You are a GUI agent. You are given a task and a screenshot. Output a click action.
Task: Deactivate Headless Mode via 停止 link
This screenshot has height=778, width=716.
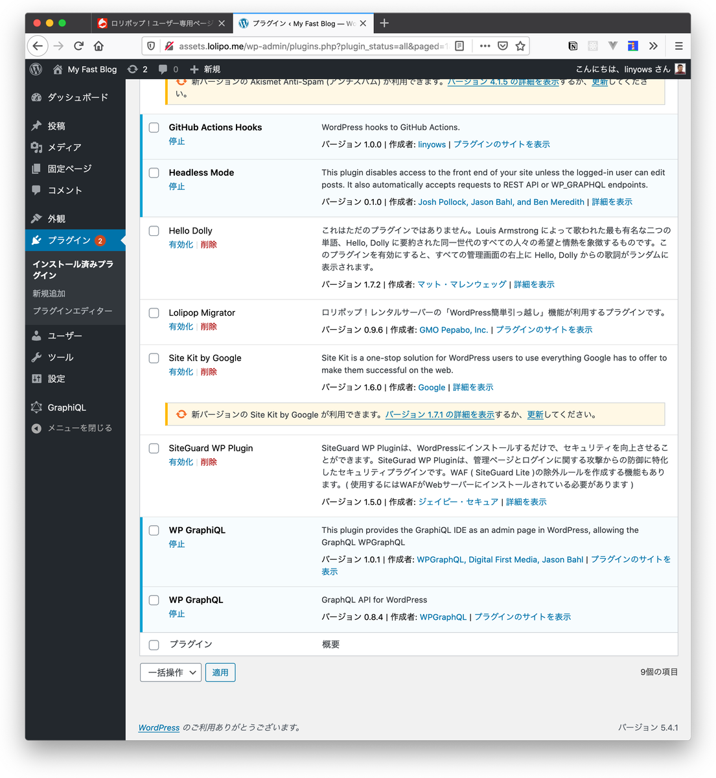(177, 187)
